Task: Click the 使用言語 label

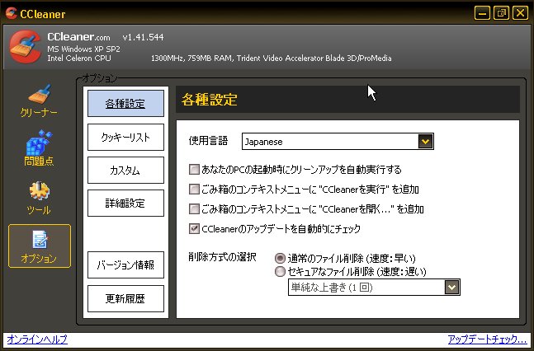Action: pyautogui.click(x=208, y=141)
